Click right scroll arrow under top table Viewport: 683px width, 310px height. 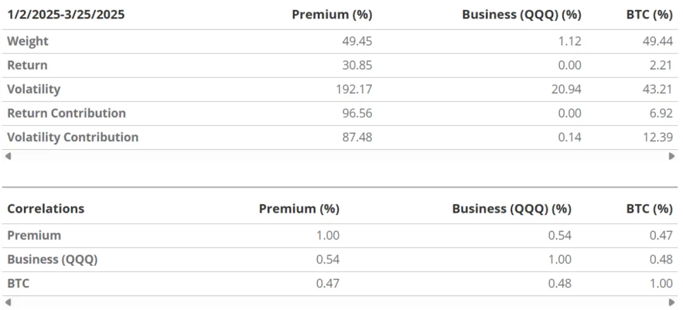672,156
